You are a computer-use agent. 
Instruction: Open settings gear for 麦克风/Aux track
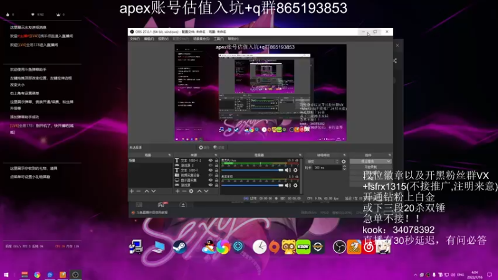[x=295, y=170]
